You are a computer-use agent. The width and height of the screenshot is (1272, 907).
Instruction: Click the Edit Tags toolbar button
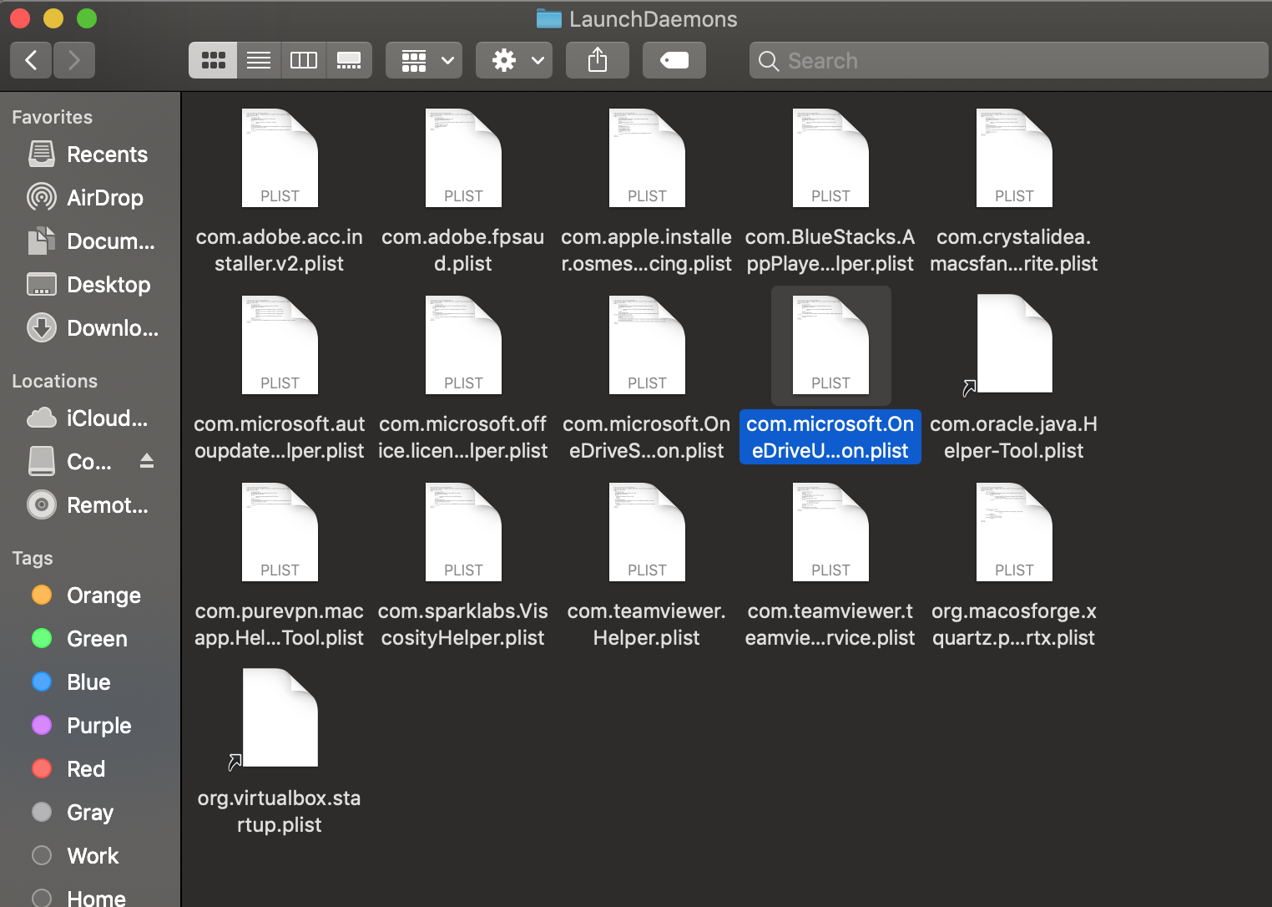click(674, 59)
